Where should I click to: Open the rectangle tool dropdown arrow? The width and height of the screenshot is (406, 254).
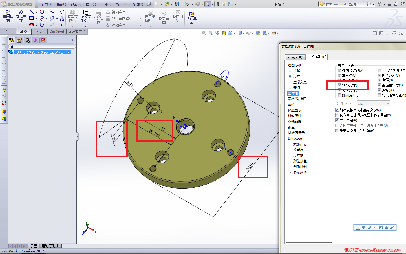(36, 19)
